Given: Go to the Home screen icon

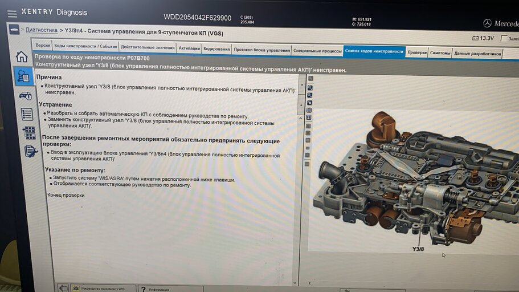Looking at the screenshot, I should [x=22, y=56].
